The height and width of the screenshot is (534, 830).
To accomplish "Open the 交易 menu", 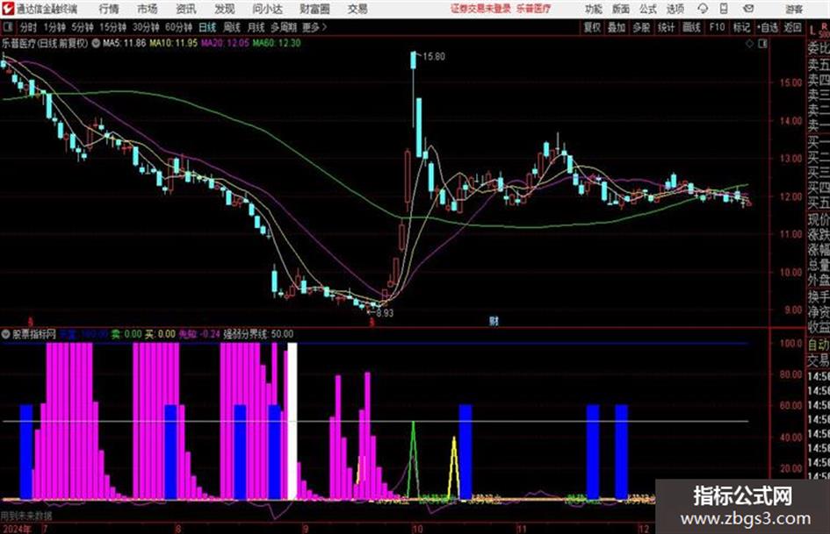I will [x=357, y=9].
